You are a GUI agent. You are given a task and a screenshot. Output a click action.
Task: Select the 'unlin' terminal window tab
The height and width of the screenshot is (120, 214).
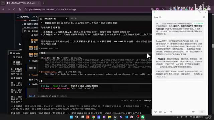(x=16, y=53)
